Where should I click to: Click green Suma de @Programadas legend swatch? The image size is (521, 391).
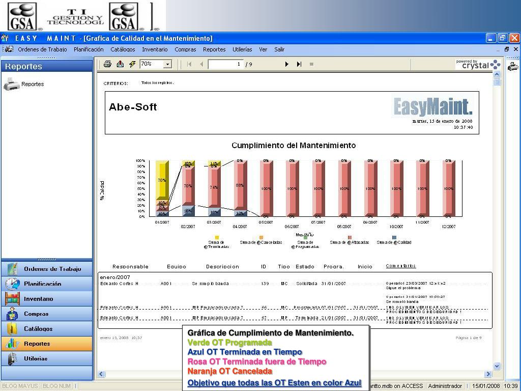305,238
